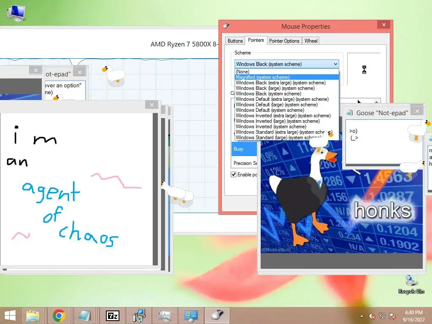Switch to the Pointers tab

[x=256, y=40]
